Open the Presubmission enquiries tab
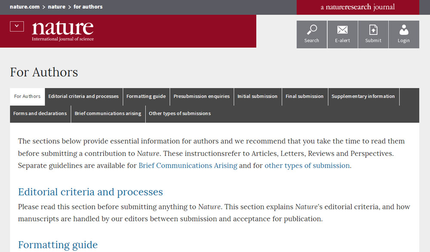The width and height of the screenshot is (430, 252). click(x=201, y=96)
